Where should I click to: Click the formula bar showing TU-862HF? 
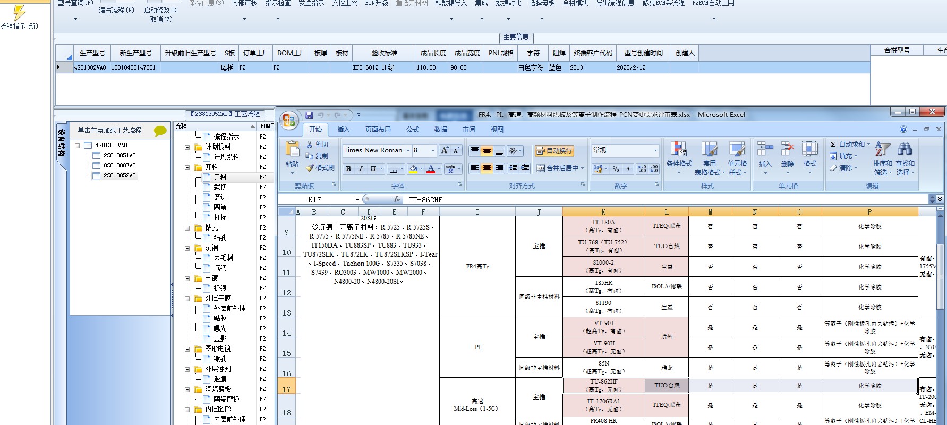pyautogui.click(x=667, y=200)
